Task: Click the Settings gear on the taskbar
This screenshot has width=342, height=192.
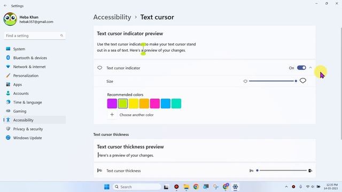Action: click(235, 187)
